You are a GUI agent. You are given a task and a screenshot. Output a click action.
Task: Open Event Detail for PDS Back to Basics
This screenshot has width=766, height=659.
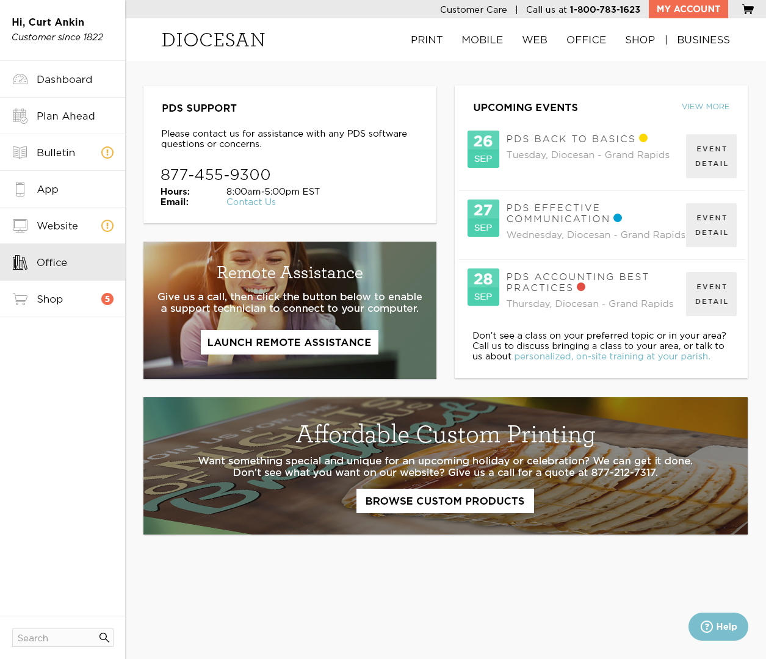click(x=711, y=156)
